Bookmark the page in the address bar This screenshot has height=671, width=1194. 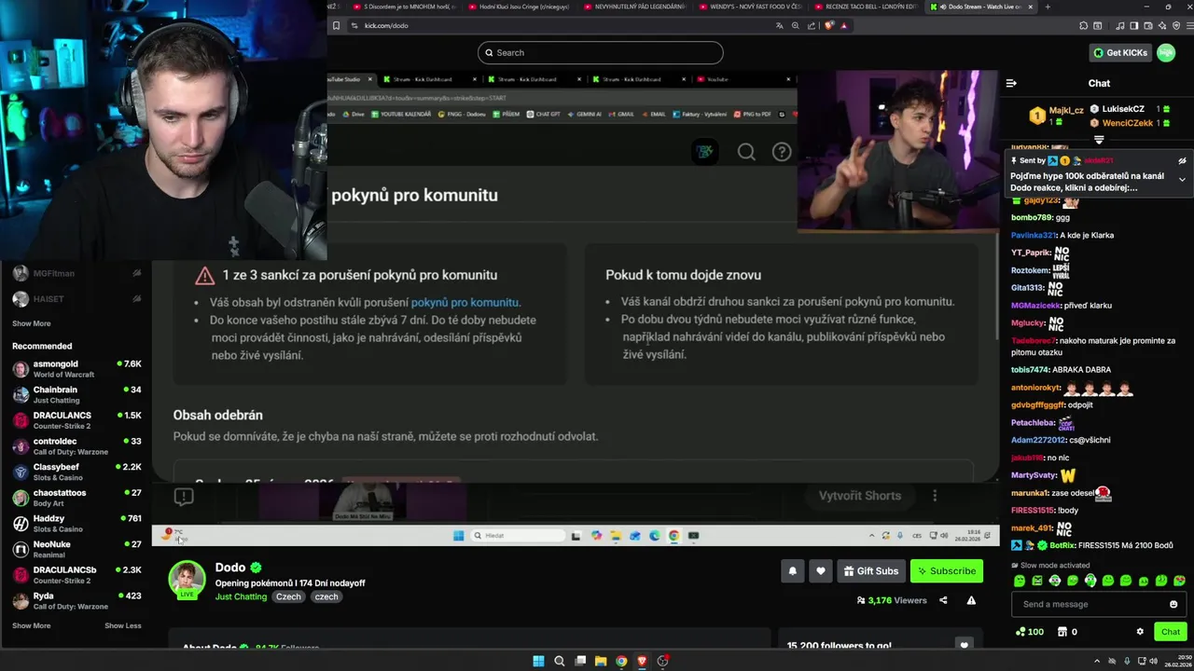click(x=337, y=25)
